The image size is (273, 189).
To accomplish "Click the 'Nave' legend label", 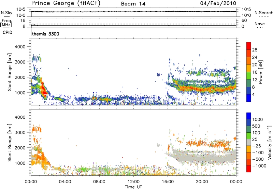I will coord(260,24).
